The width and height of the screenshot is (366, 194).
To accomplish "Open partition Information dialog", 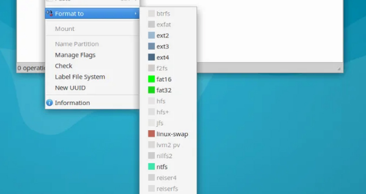I will pyautogui.click(x=72, y=103).
